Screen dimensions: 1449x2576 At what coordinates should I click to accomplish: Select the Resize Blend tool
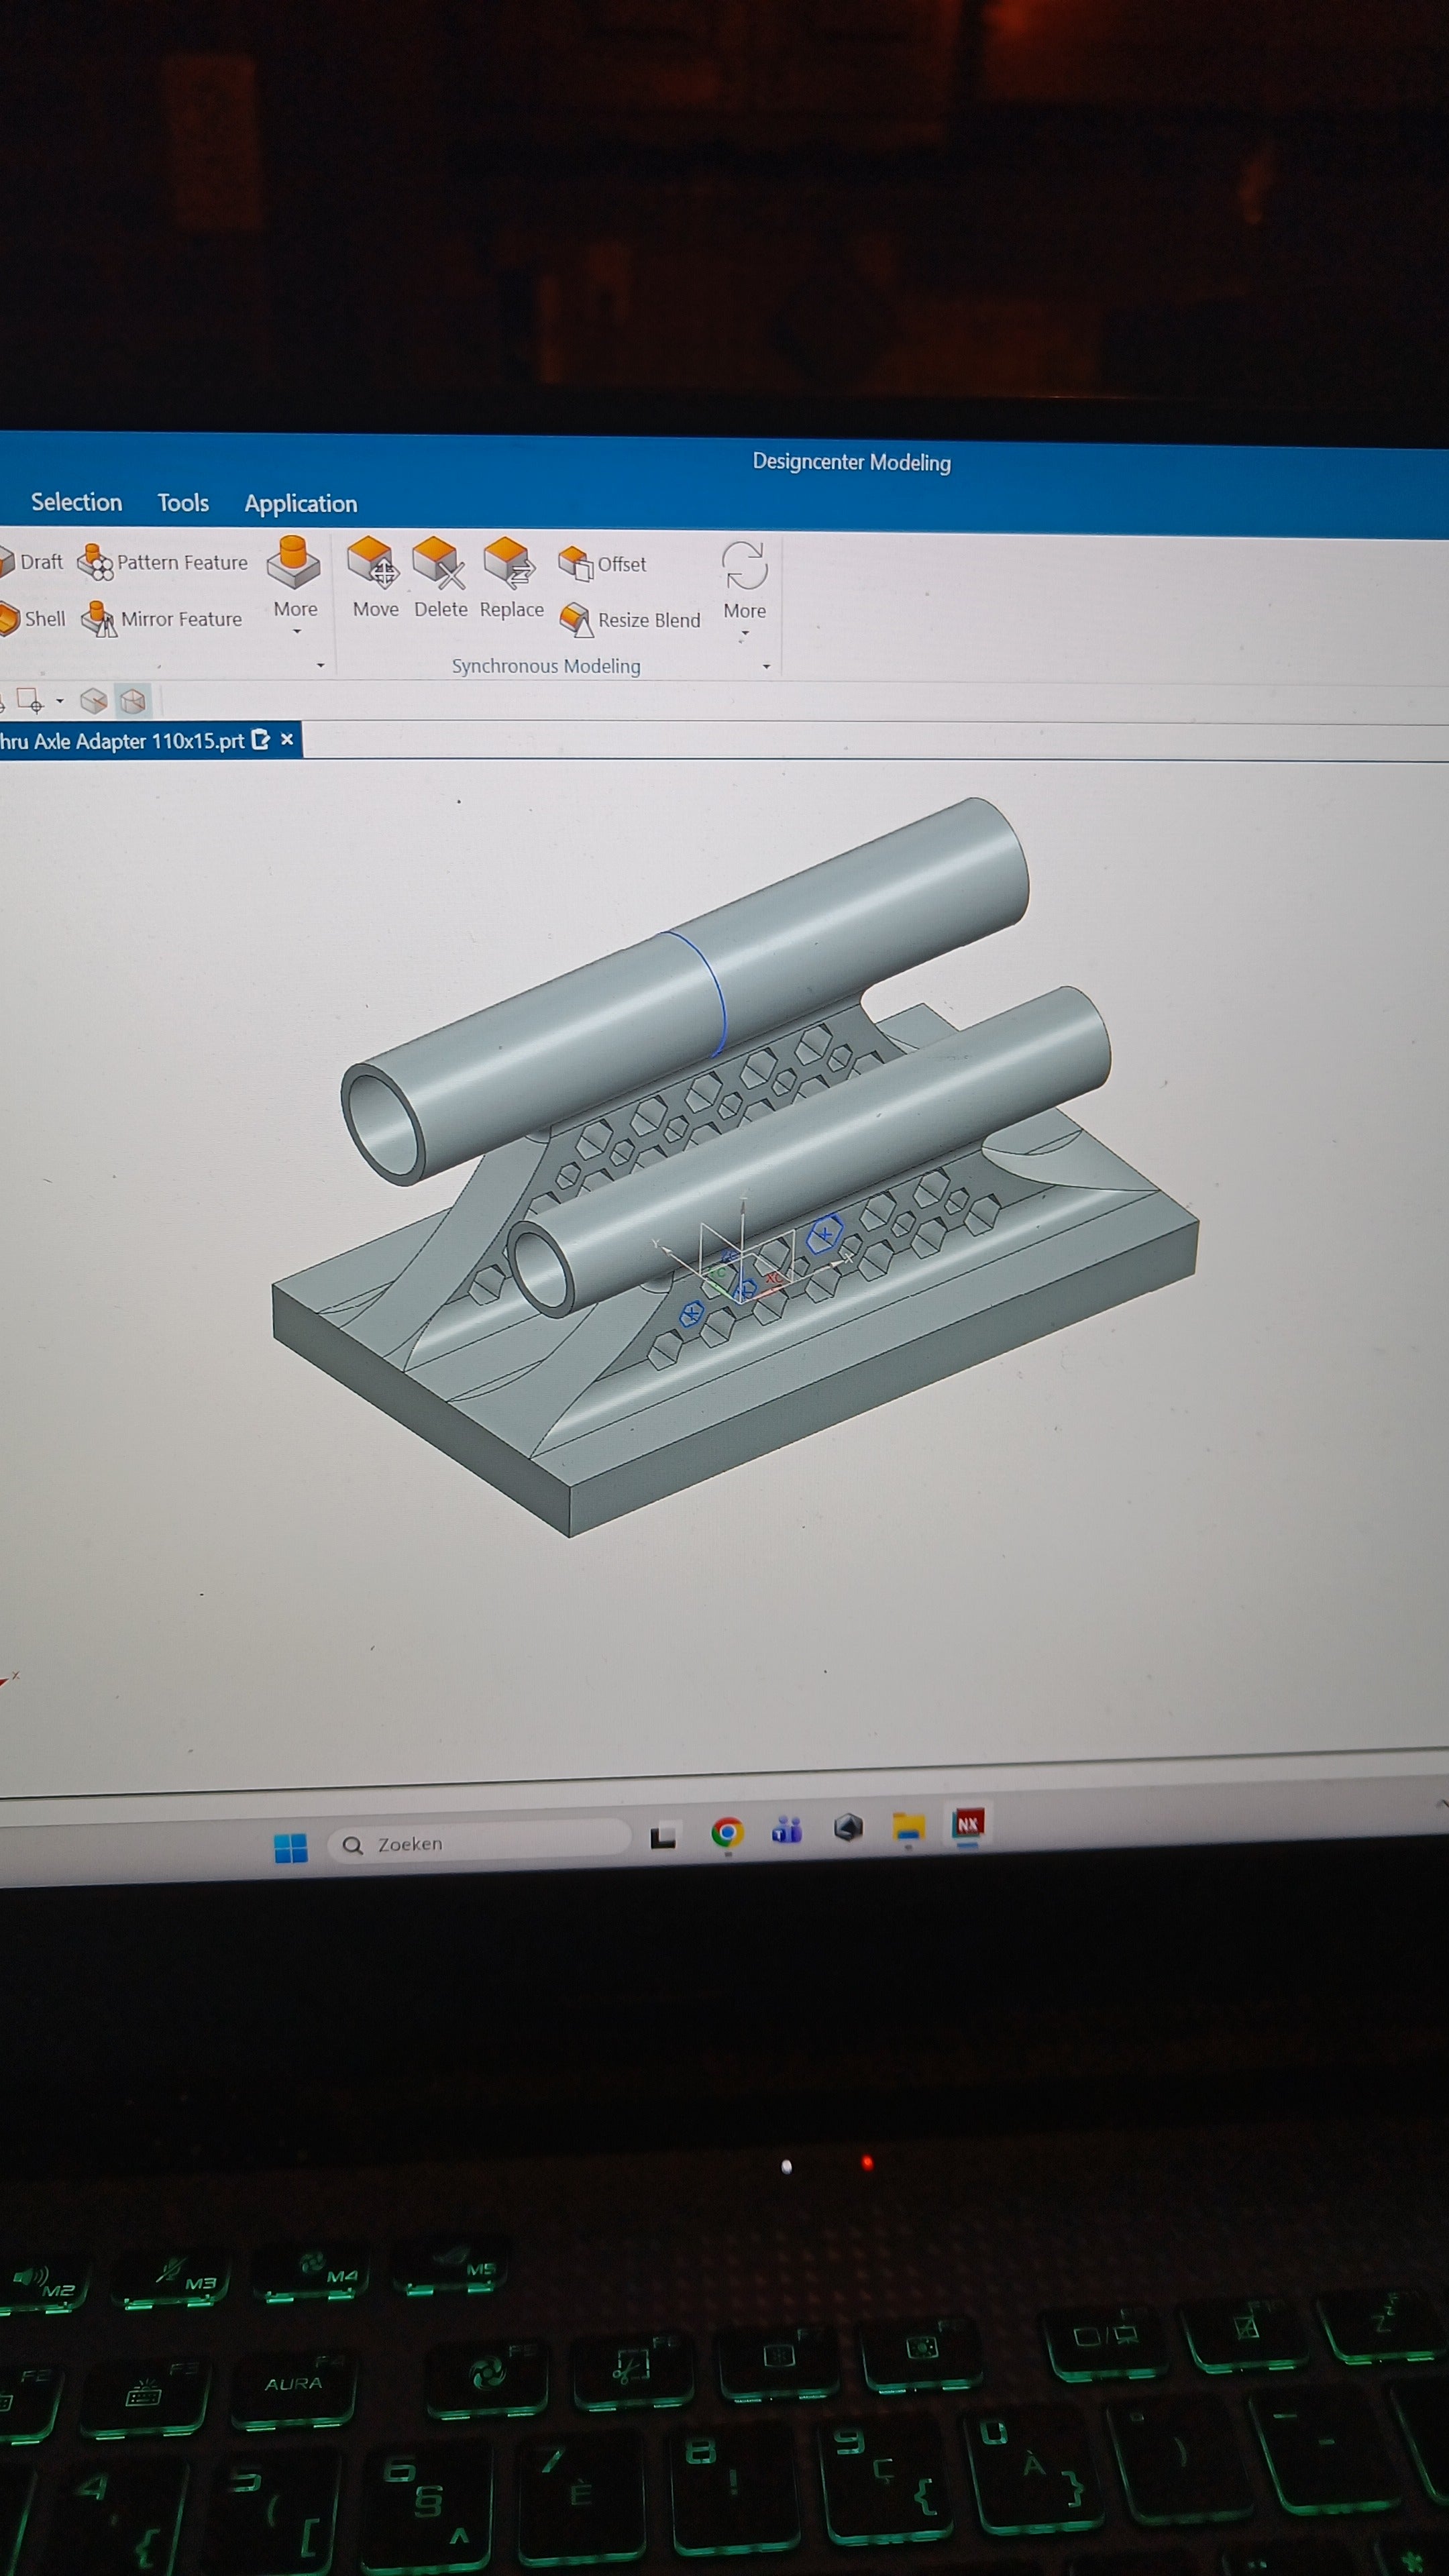click(x=630, y=620)
